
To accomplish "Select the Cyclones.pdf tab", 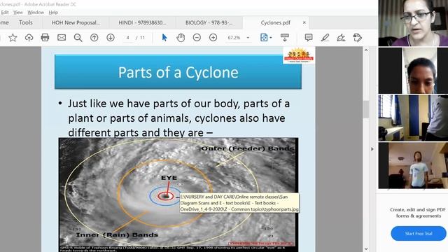I will pyautogui.click(x=275, y=22).
